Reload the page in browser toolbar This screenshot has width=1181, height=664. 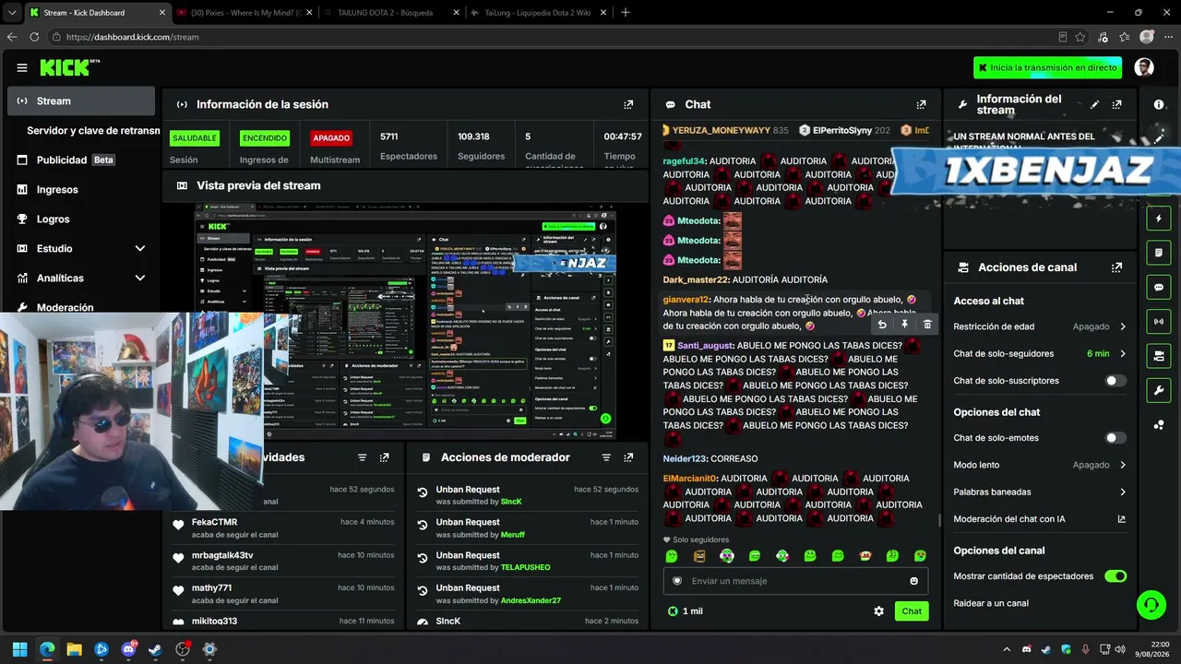point(34,37)
